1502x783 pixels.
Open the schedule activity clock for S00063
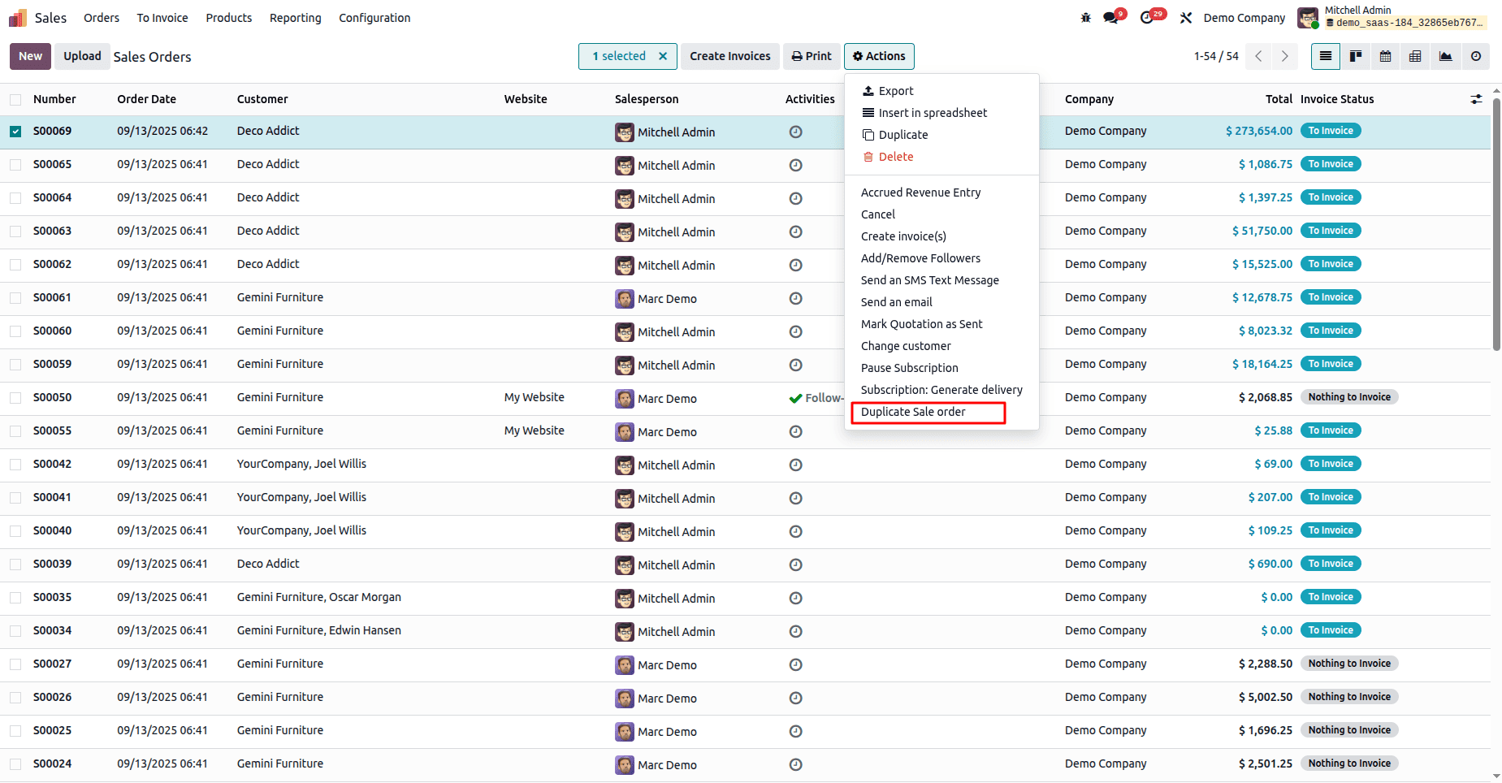[794, 231]
